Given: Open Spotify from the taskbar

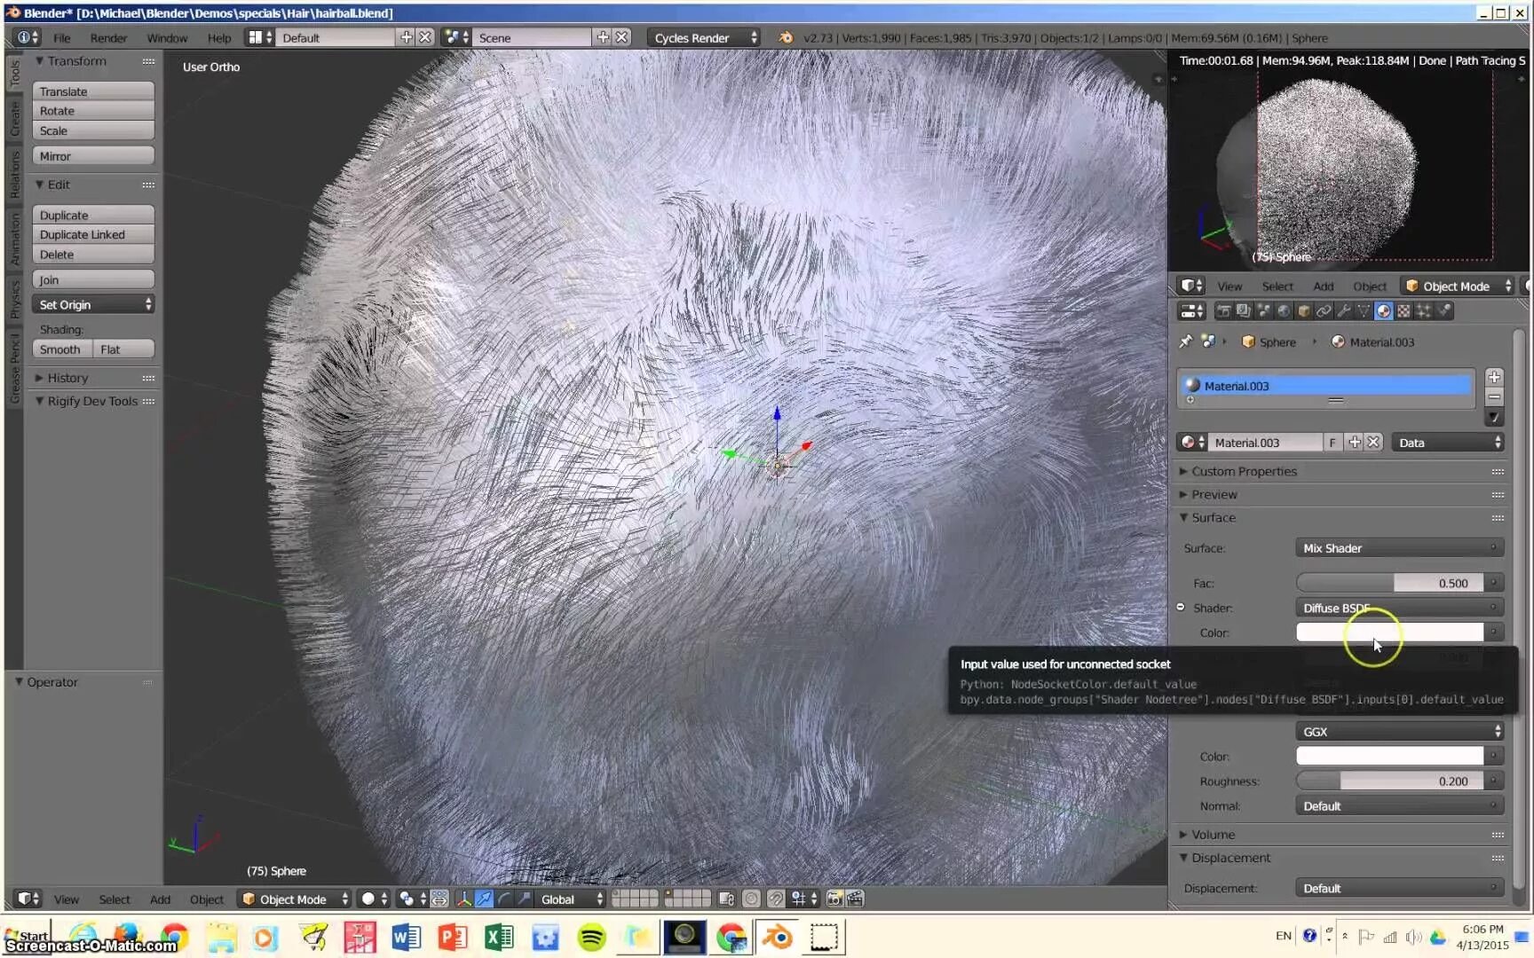Looking at the screenshot, I should (x=591, y=937).
